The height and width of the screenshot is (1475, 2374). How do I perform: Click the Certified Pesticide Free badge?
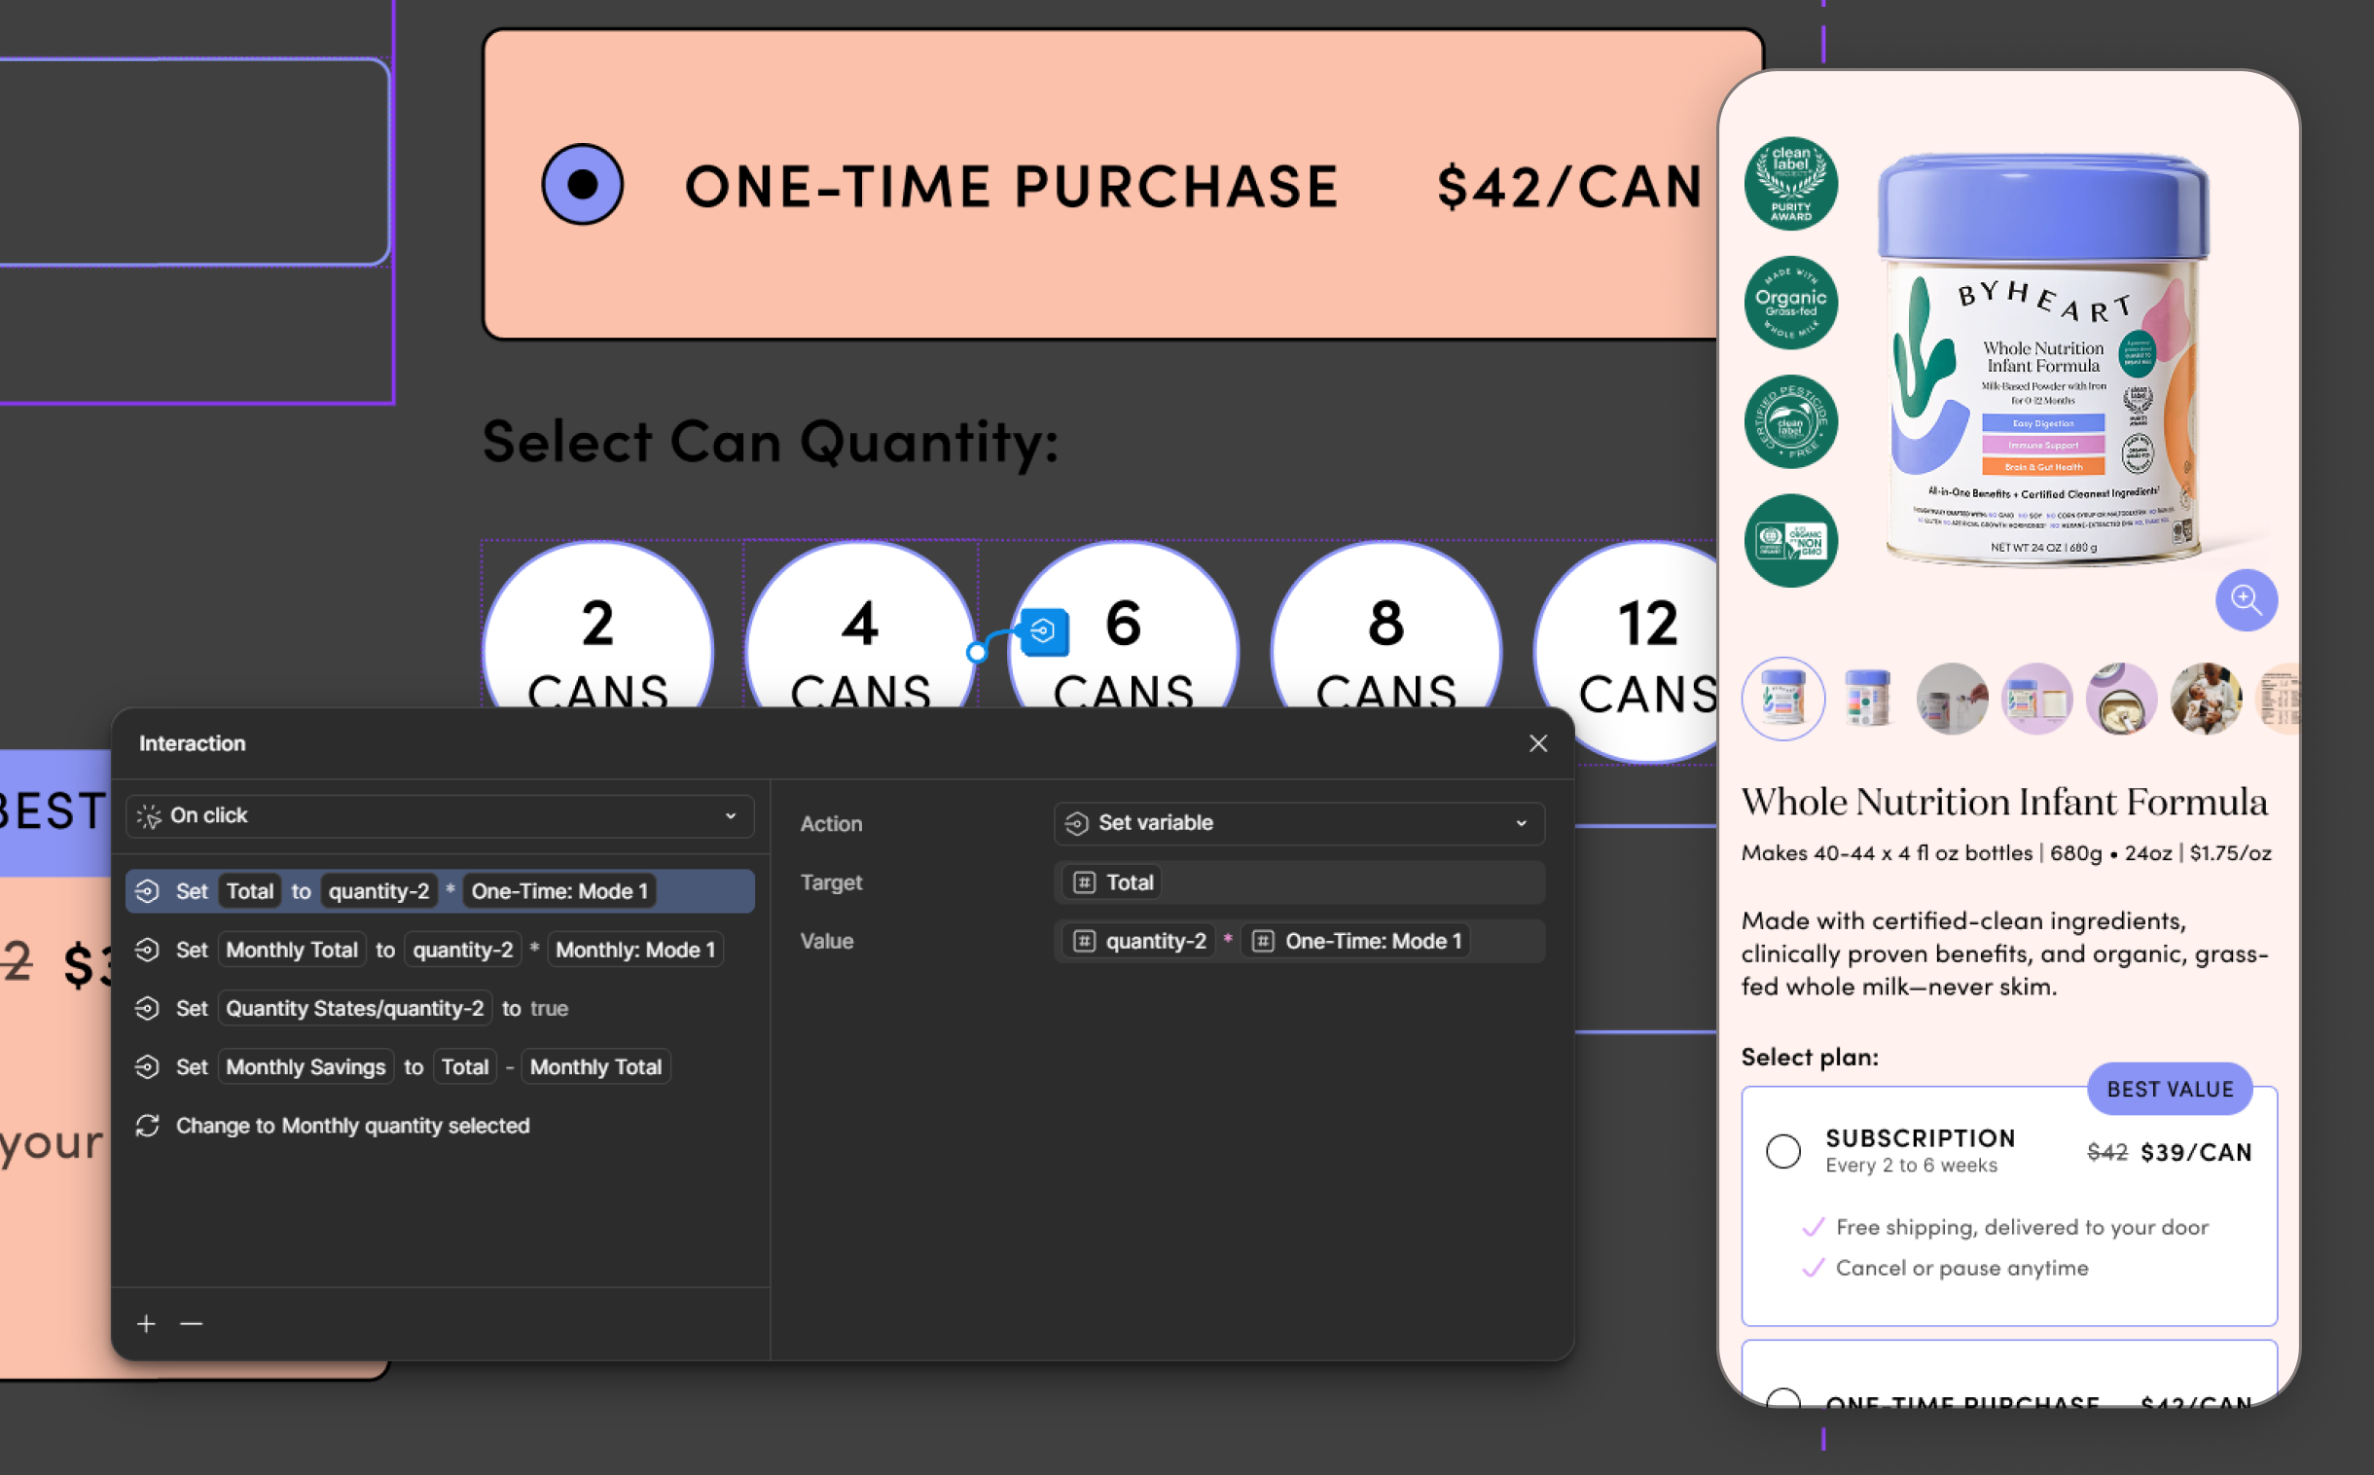1791,421
